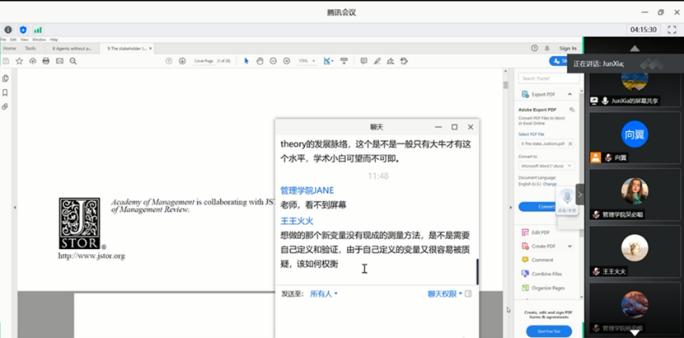Click the bookmark star icon
The image size is (684, 338).
(18, 61)
